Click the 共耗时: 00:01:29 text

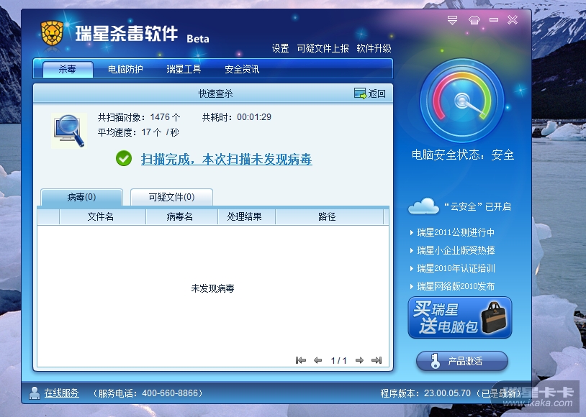coord(237,117)
